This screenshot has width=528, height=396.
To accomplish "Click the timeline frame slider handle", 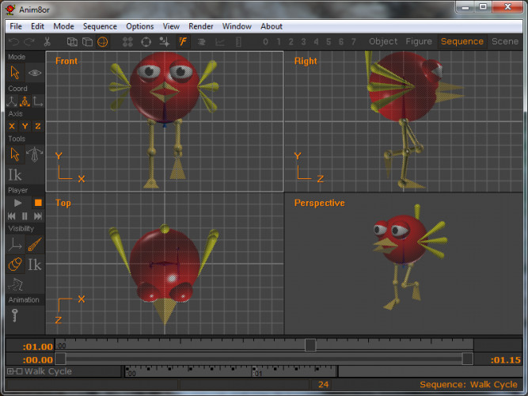I will click(x=310, y=345).
